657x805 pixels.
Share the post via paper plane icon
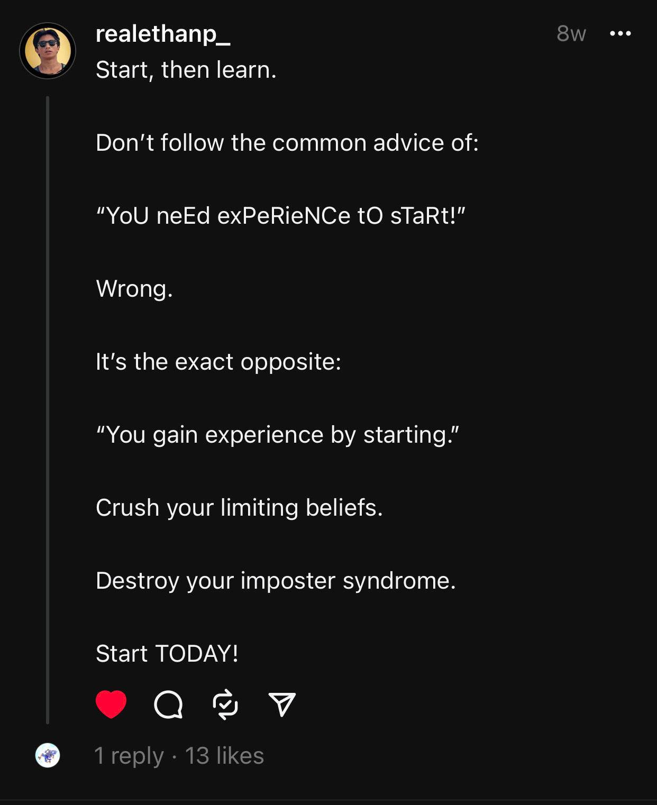point(282,704)
